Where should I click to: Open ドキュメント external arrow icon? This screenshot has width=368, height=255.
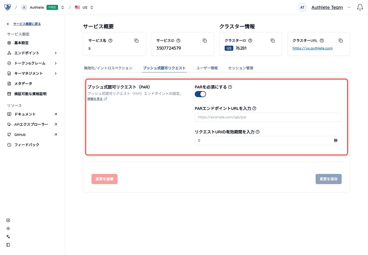[x=56, y=114]
